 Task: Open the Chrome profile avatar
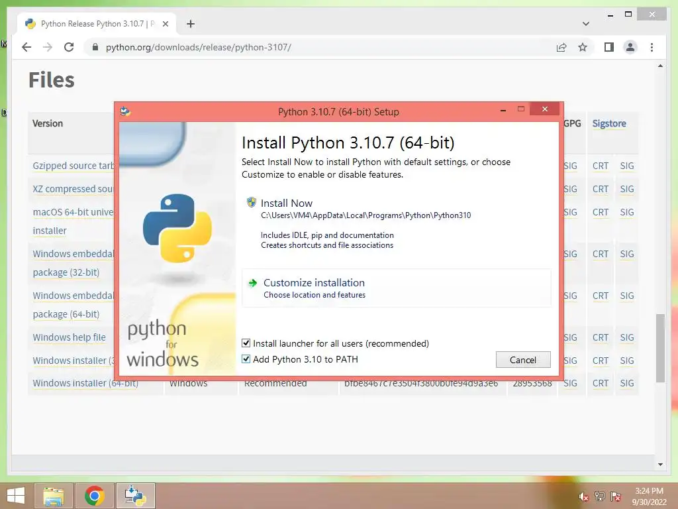(x=630, y=47)
